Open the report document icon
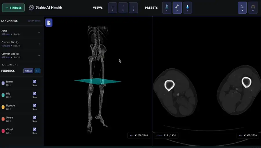The image size is (261, 148). (49, 23)
